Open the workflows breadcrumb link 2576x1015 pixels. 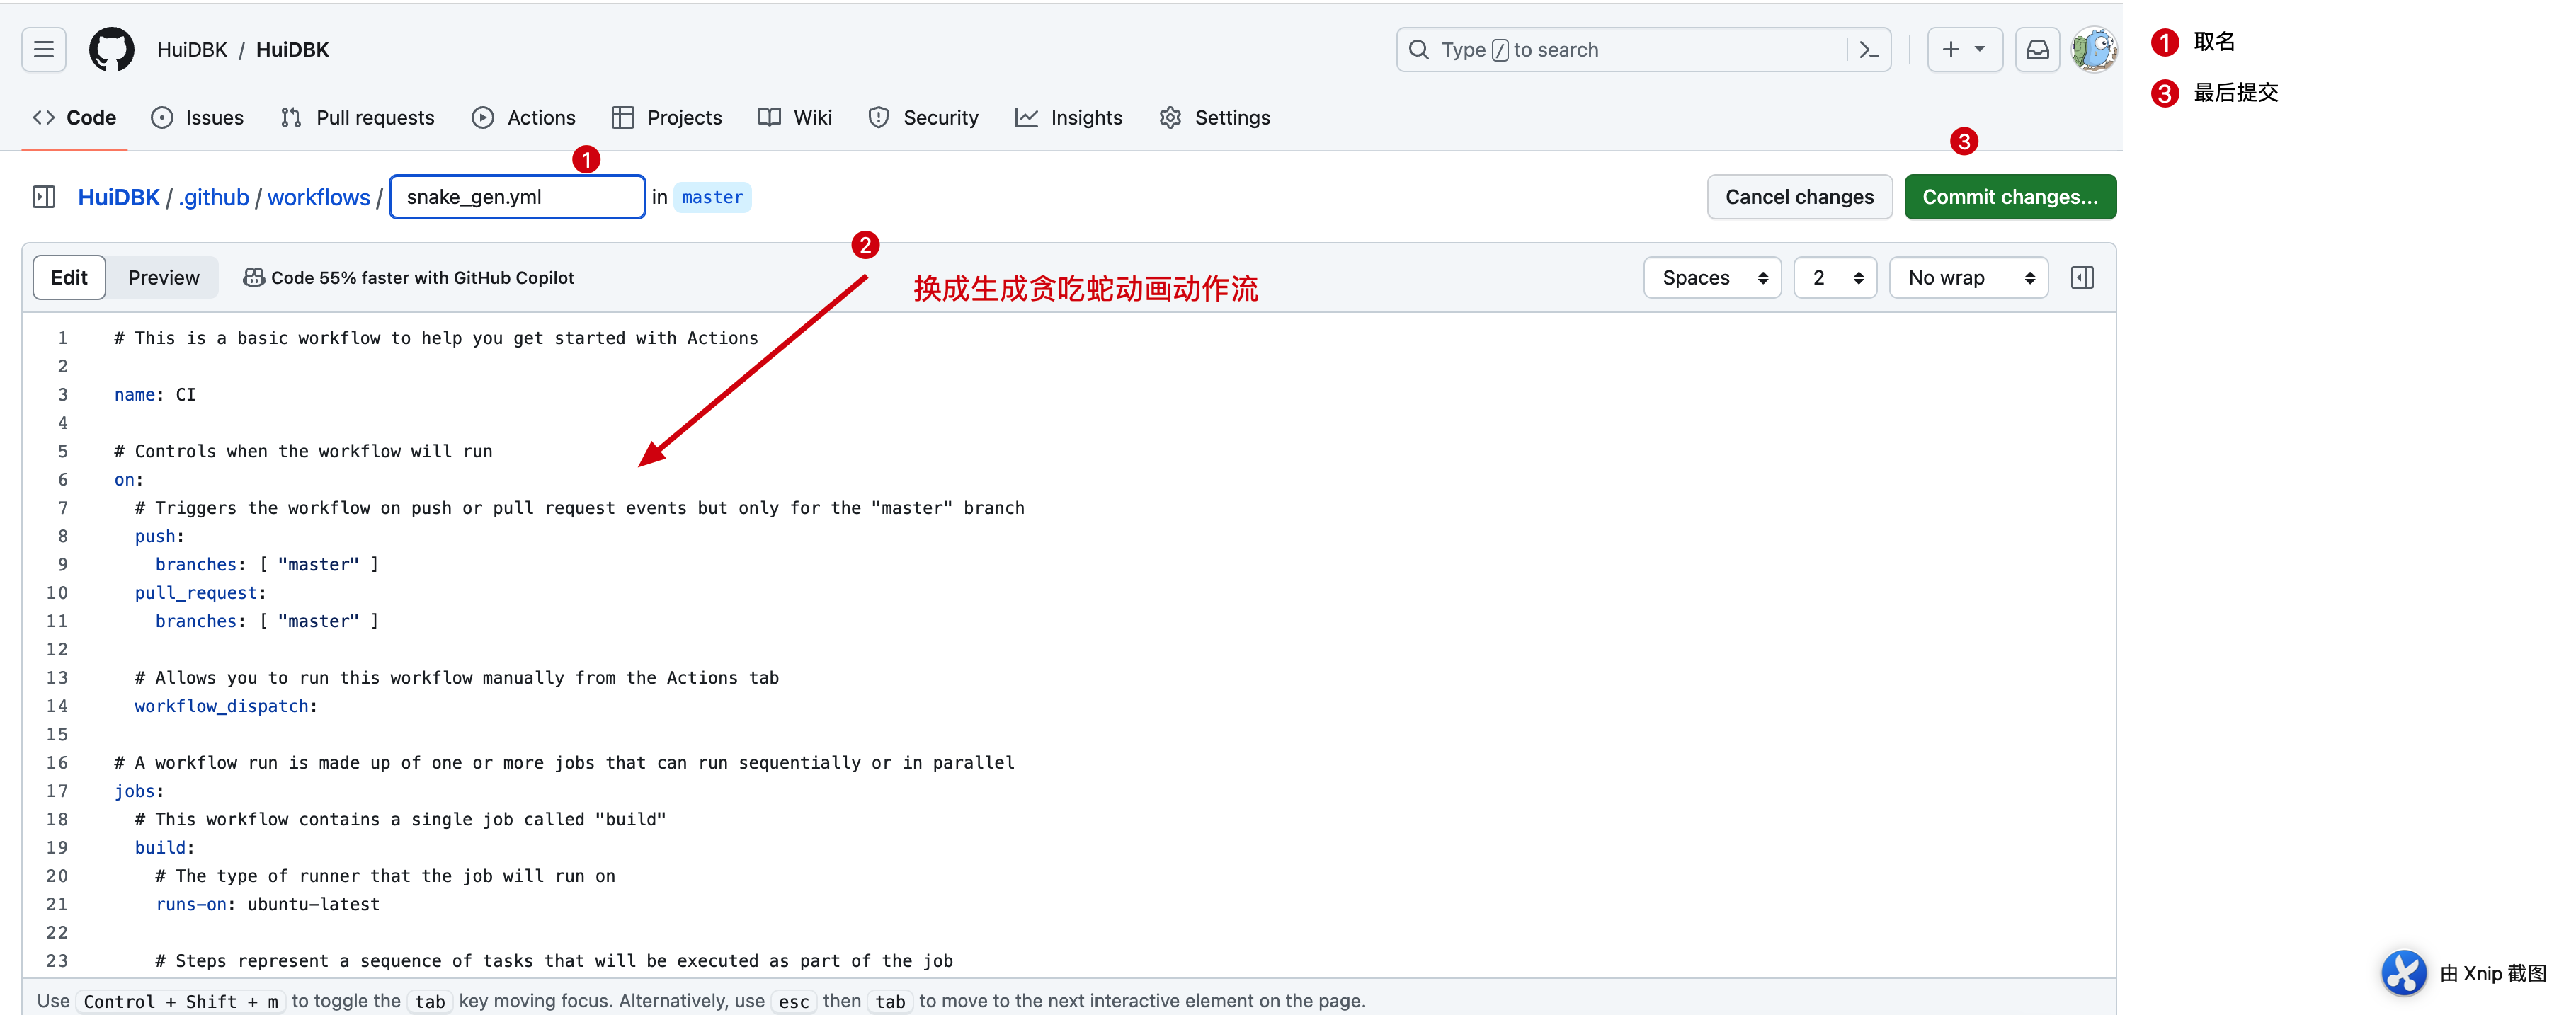click(x=318, y=197)
